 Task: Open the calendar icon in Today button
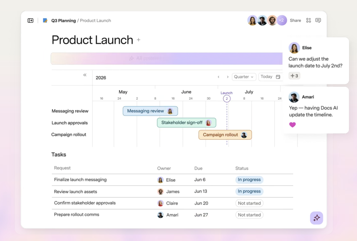point(278,77)
